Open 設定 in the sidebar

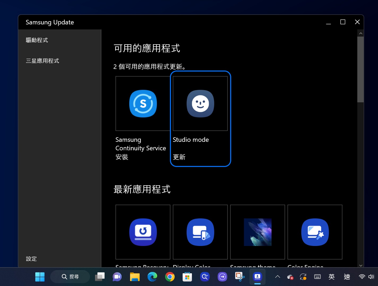pyautogui.click(x=31, y=259)
